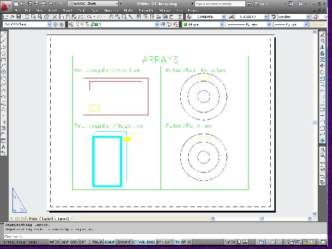
Task: Open Workspace Settings gear icon
Action: click(55, 24)
